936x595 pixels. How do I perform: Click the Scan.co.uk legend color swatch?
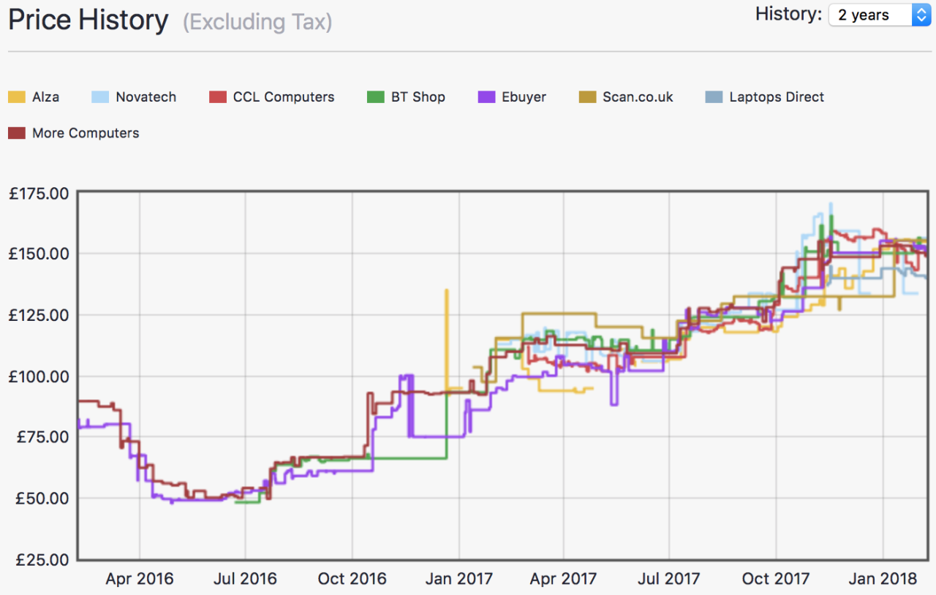click(x=587, y=97)
